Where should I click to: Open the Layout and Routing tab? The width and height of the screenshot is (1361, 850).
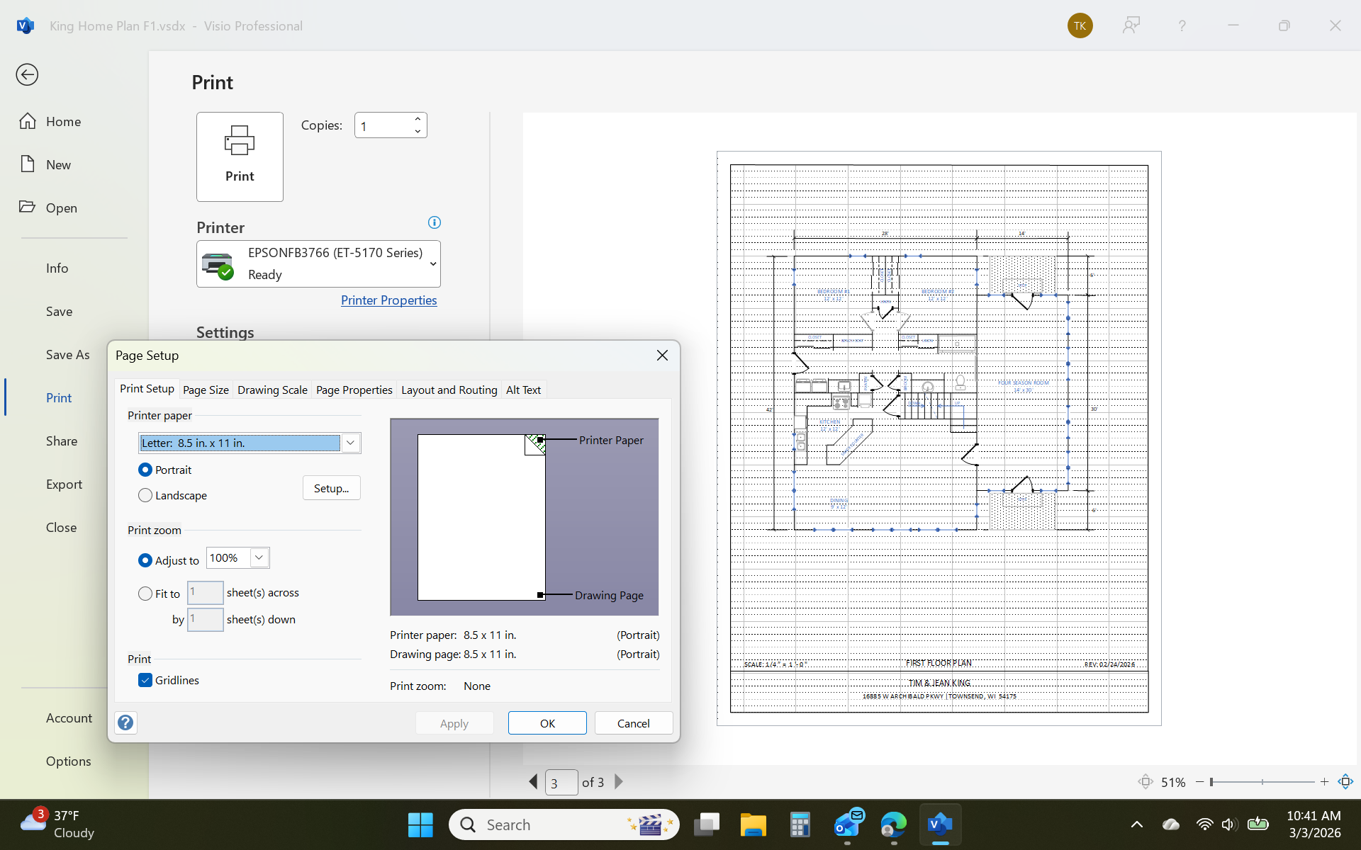[449, 390]
